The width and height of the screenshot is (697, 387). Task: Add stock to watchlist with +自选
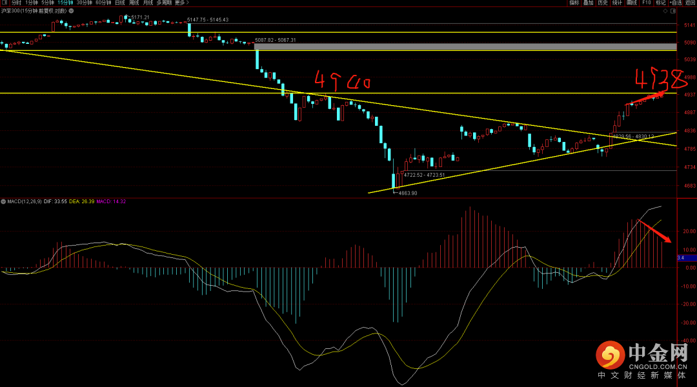click(675, 3)
